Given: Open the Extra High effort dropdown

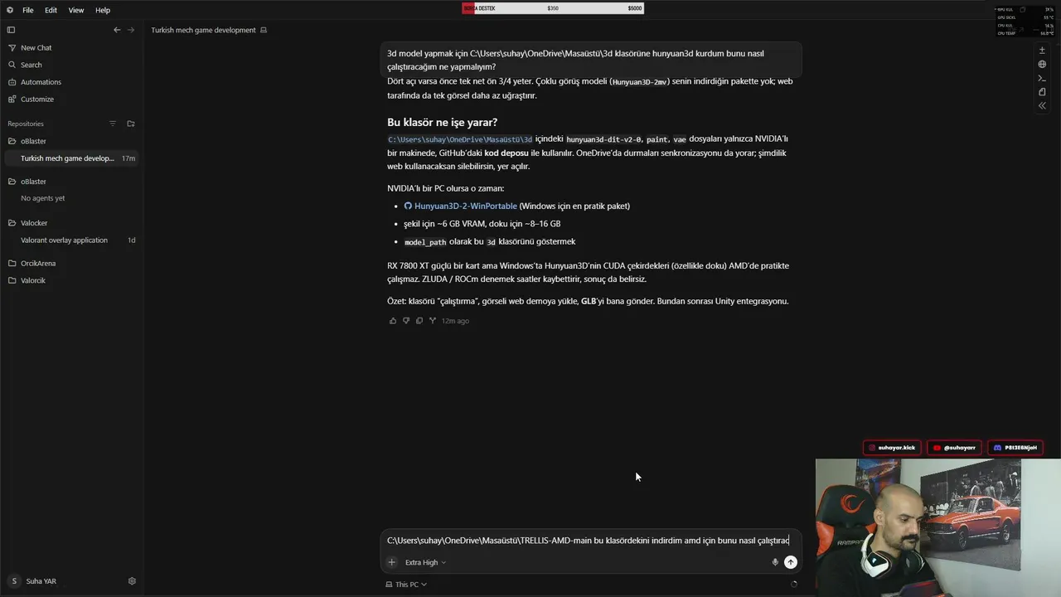Looking at the screenshot, I should click(x=425, y=562).
